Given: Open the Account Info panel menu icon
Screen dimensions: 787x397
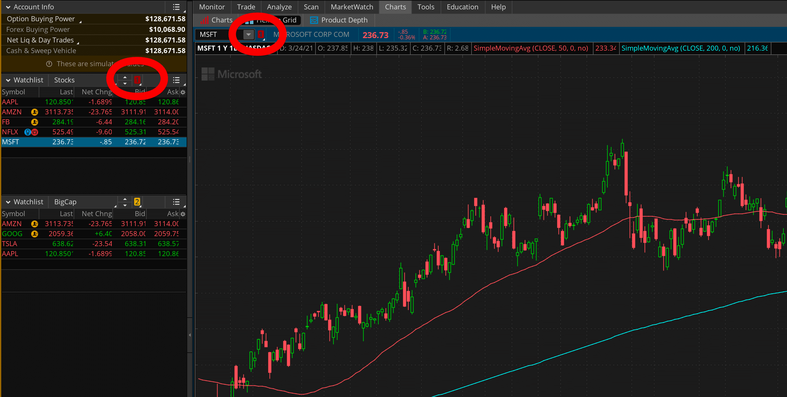Looking at the screenshot, I should (176, 7).
